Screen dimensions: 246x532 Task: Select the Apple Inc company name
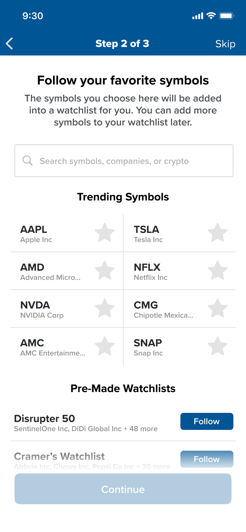coord(36,240)
